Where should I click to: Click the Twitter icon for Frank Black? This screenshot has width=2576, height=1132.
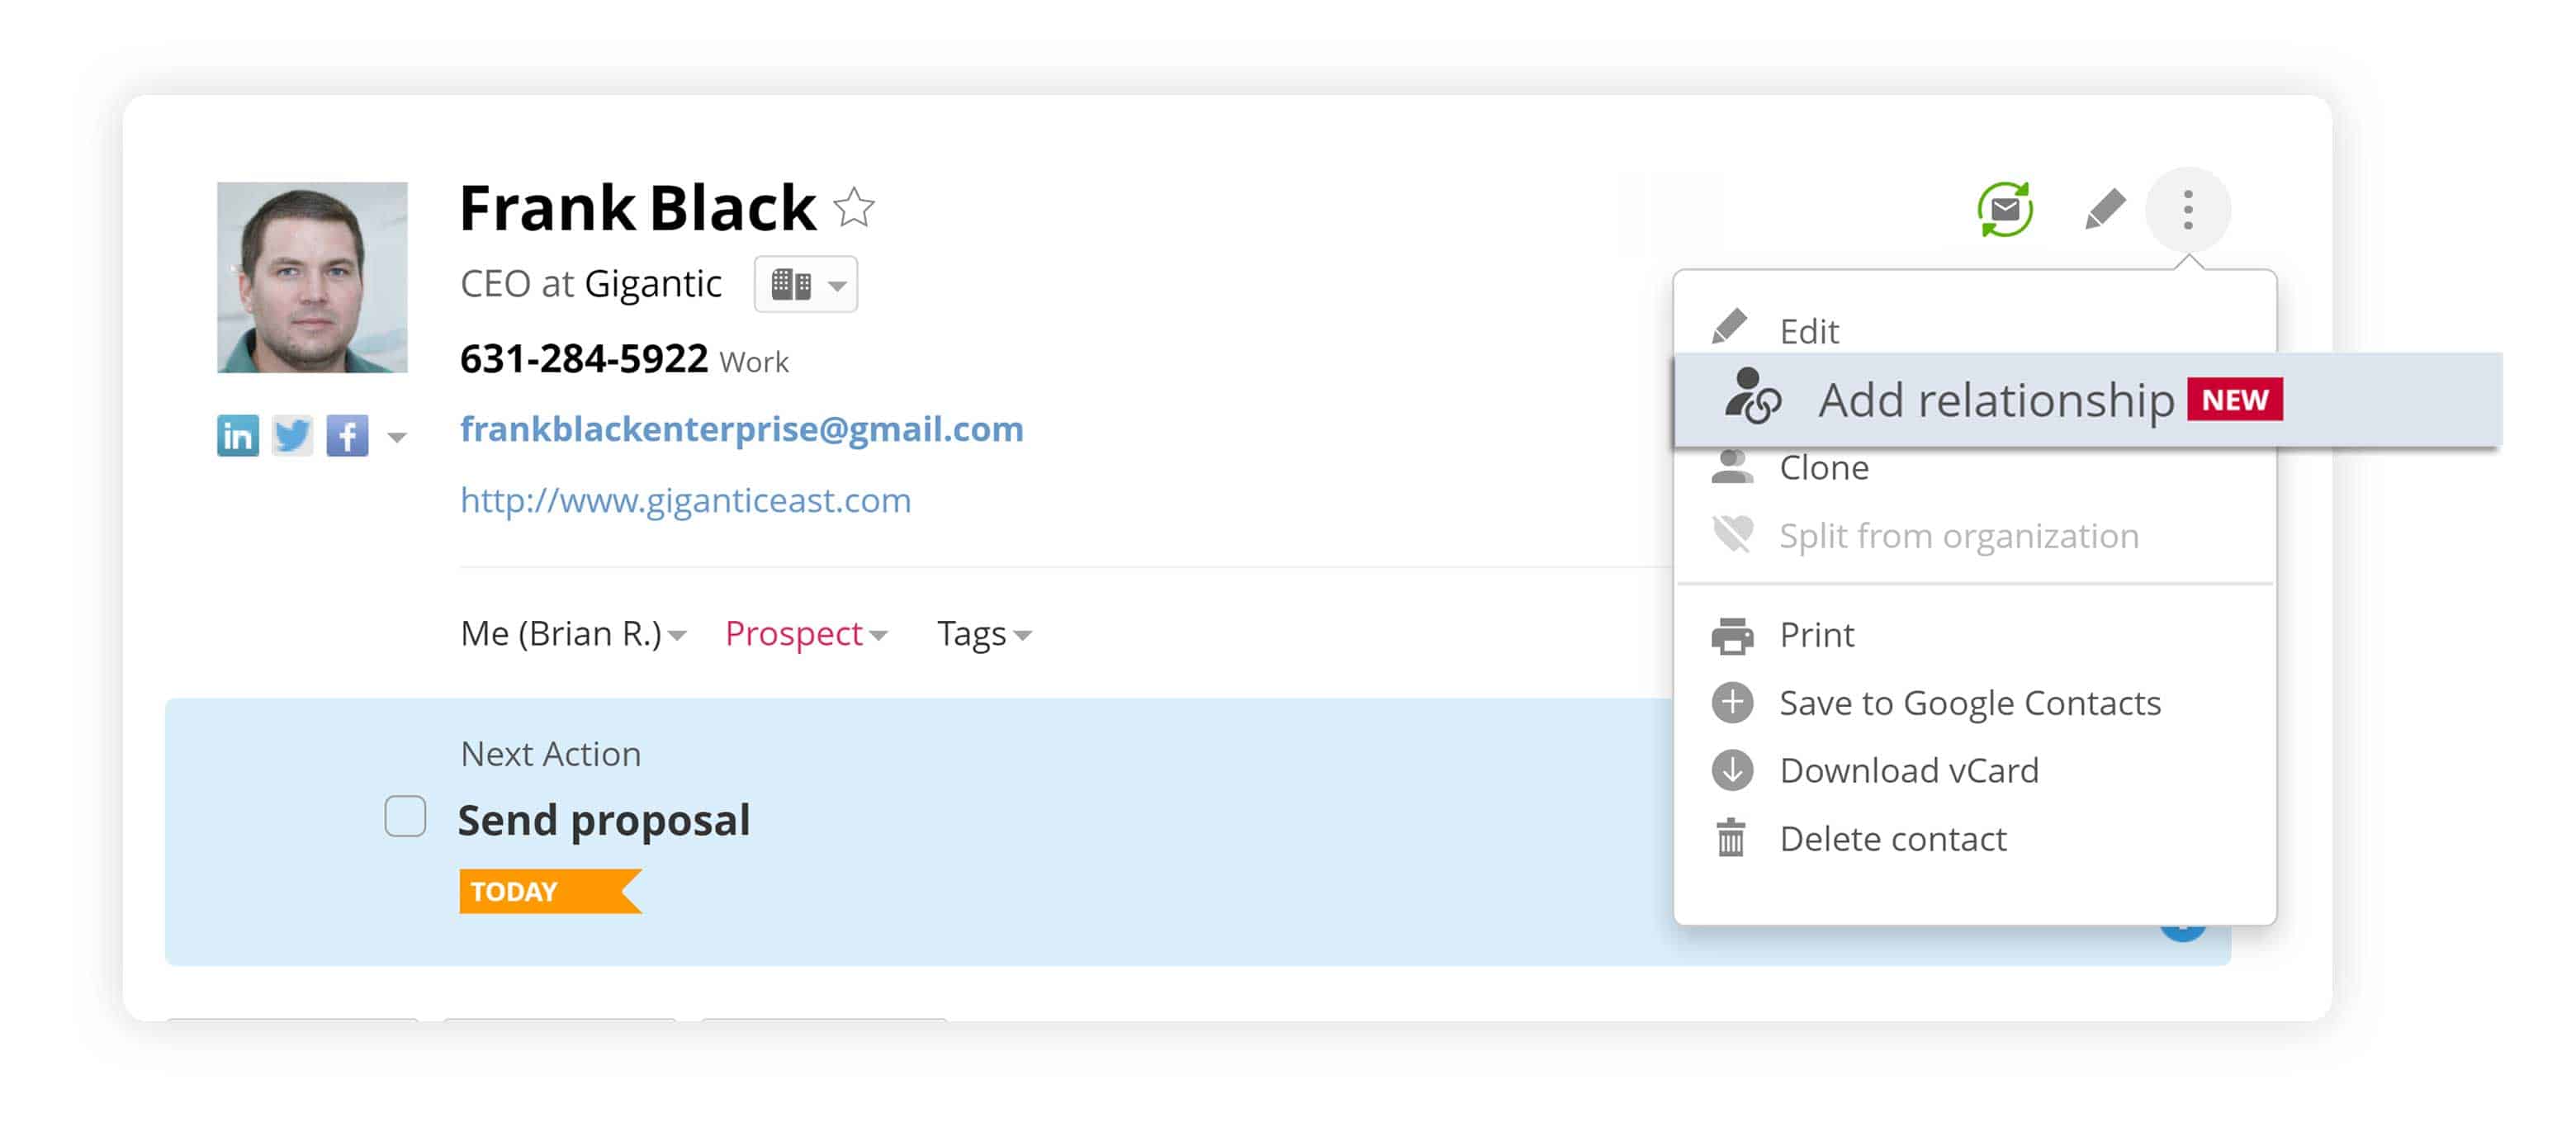291,433
